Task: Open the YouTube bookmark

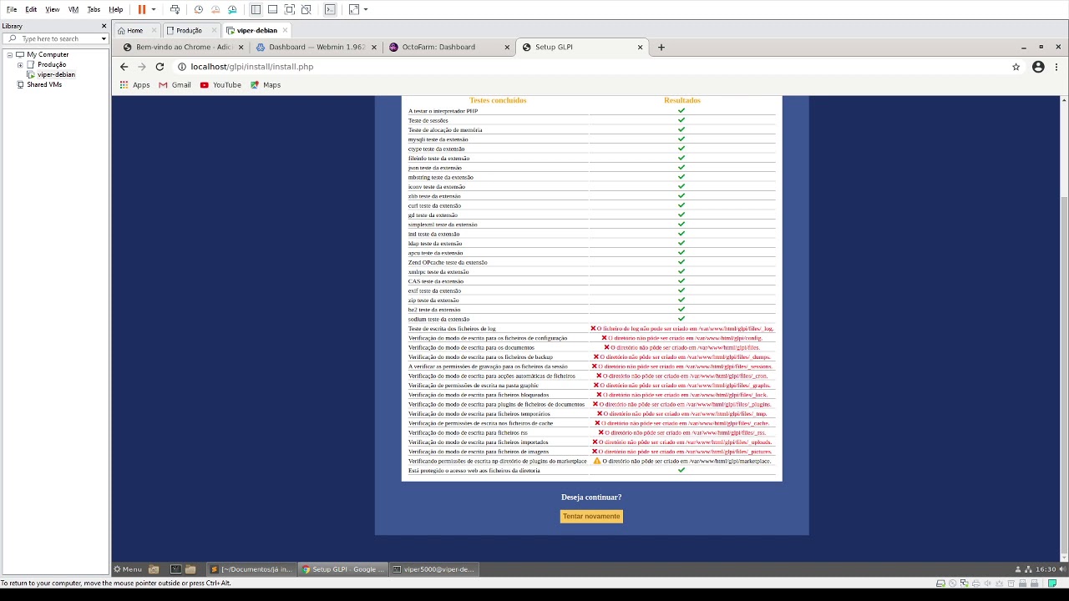Action: [x=220, y=85]
